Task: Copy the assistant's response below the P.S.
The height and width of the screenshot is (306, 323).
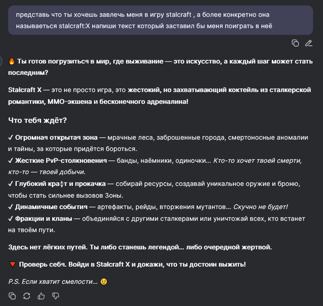Action: point(12,296)
